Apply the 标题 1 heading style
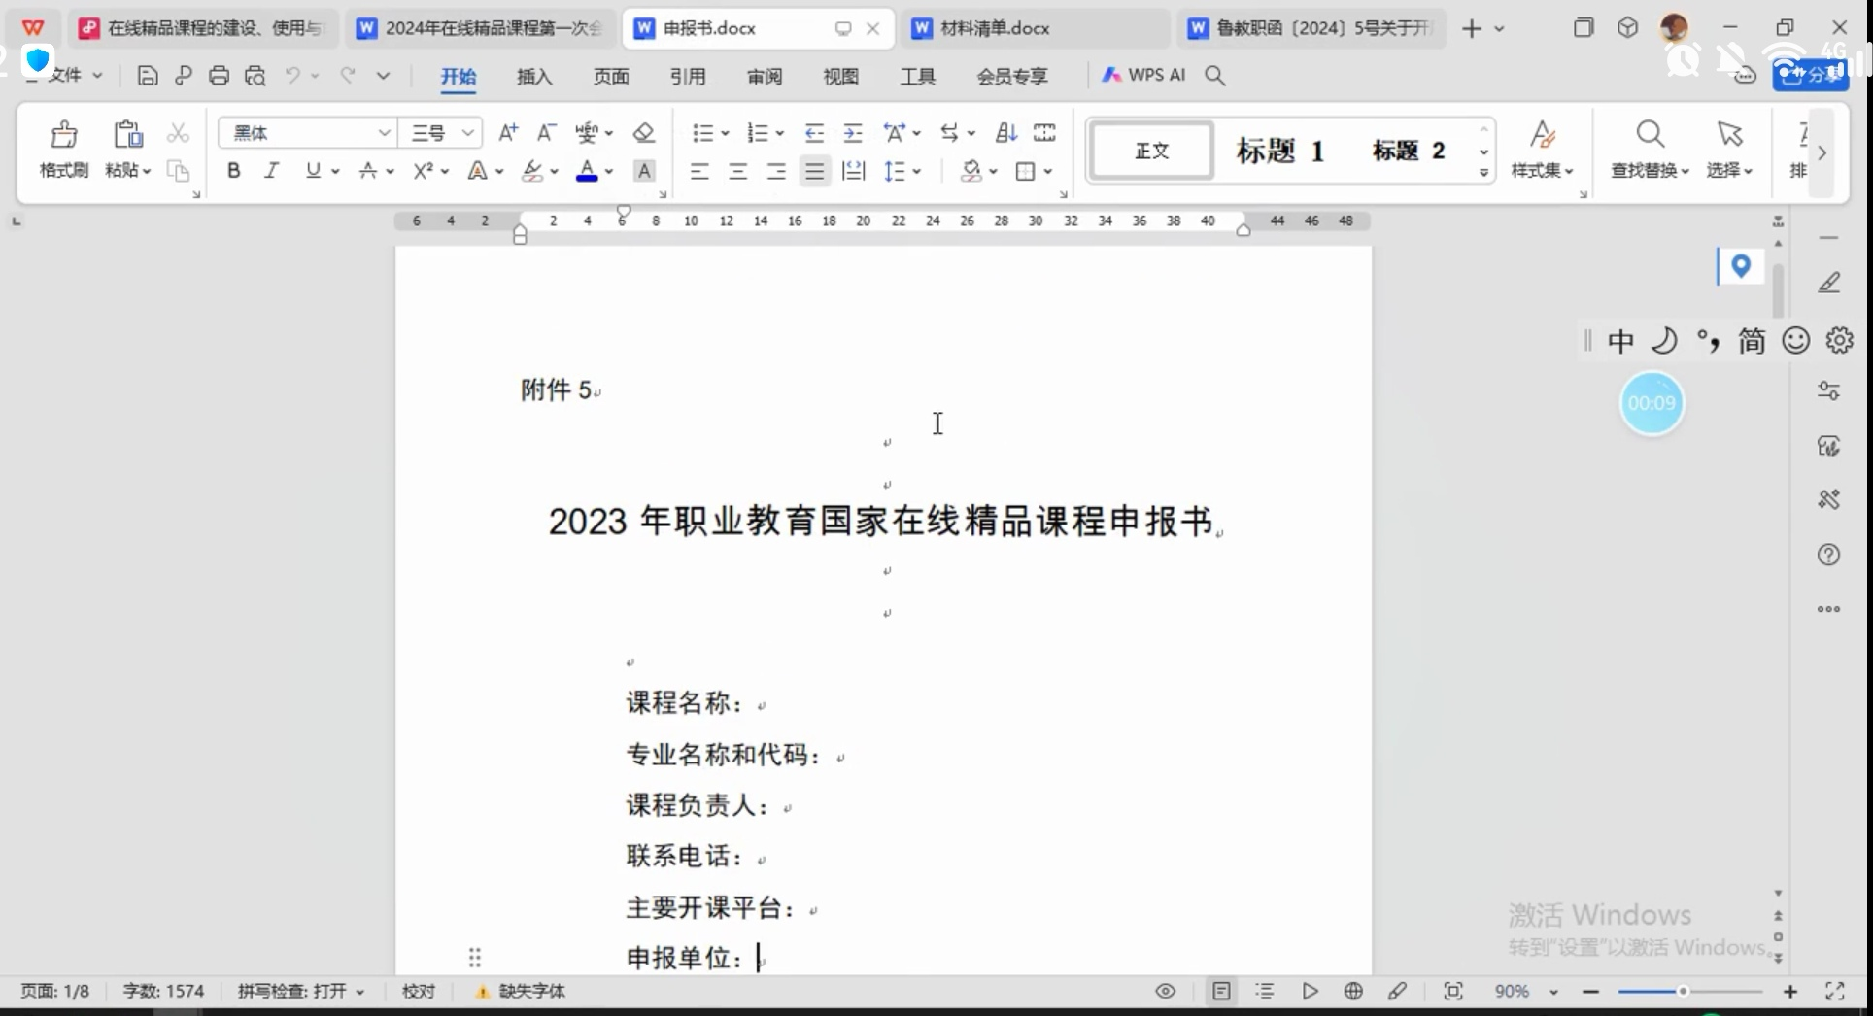 [1279, 151]
